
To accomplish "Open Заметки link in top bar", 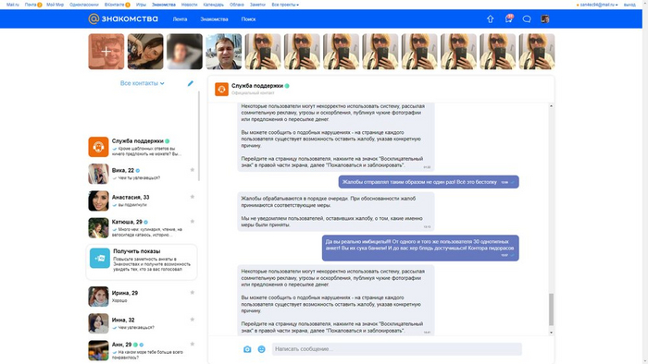I will pos(257,5).
